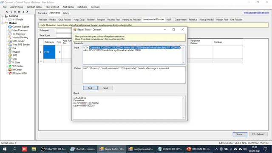This screenshot has width=272, height=153.
Task: Open Windows taskbar search
Action: click(x=14, y=149)
